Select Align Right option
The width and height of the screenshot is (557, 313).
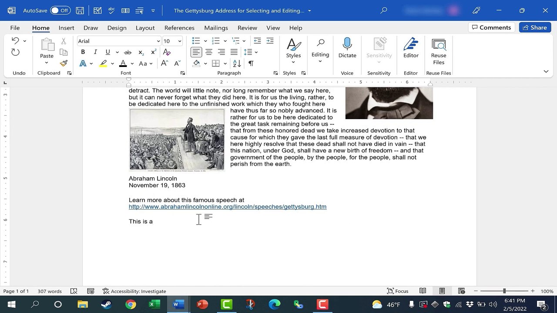(221, 52)
